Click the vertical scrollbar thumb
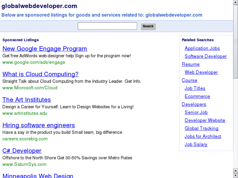 tap(236, 42)
